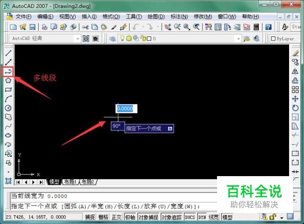Switch to the 布局2 tab
The image size is (304, 224).
(x=87, y=182)
